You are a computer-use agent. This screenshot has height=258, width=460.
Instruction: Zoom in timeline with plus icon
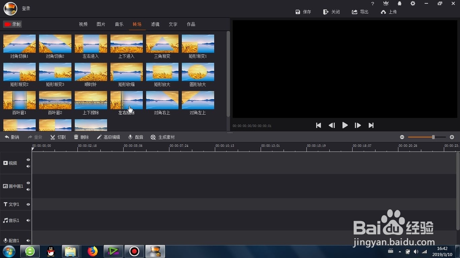tap(452, 137)
